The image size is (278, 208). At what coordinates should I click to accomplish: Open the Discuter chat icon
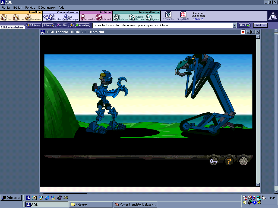pyautogui.click(x=52, y=17)
